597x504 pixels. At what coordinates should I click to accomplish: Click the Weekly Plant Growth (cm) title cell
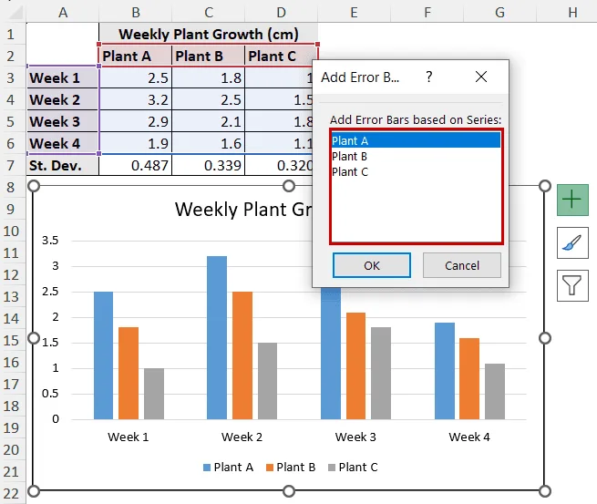[x=208, y=35]
